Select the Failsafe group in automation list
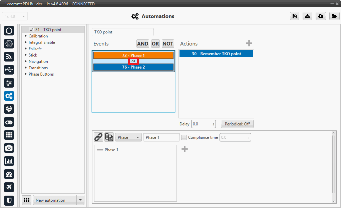341x208 pixels. [x=35, y=49]
